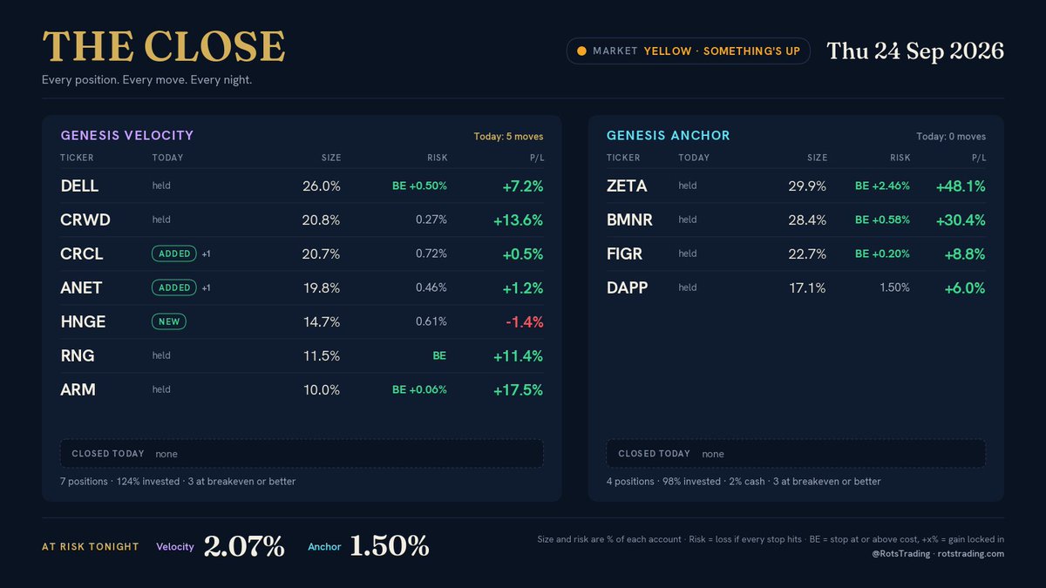The height and width of the screenshot is (588, 1046).
Task: Select the HNGE ticker
Action: pos(83,321)
